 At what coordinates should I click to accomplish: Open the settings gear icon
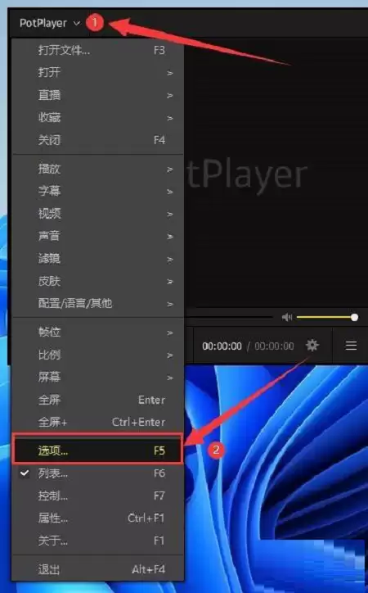pyautogui.click(x=312, y=346)
